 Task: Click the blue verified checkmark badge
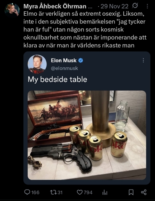tap(81, 60)
